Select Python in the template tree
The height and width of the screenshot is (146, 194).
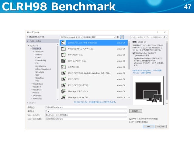coord(36,93)
